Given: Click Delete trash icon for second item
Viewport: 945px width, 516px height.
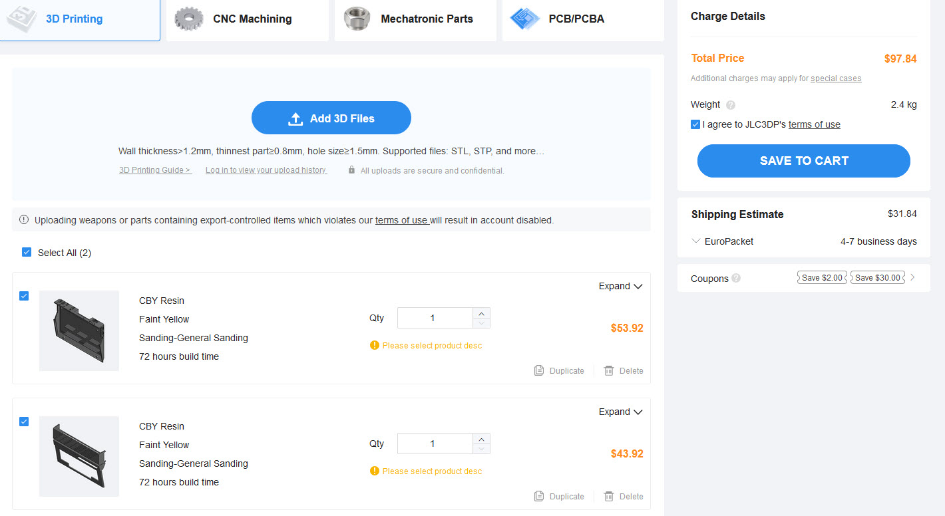Looking at the screenshot, I should pyautogui.click(x=609, y=496).
